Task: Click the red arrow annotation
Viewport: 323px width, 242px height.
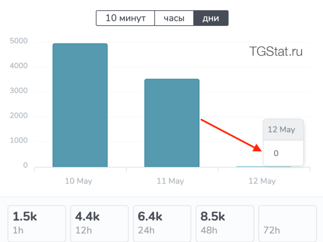Action: [x=231, y=135]
